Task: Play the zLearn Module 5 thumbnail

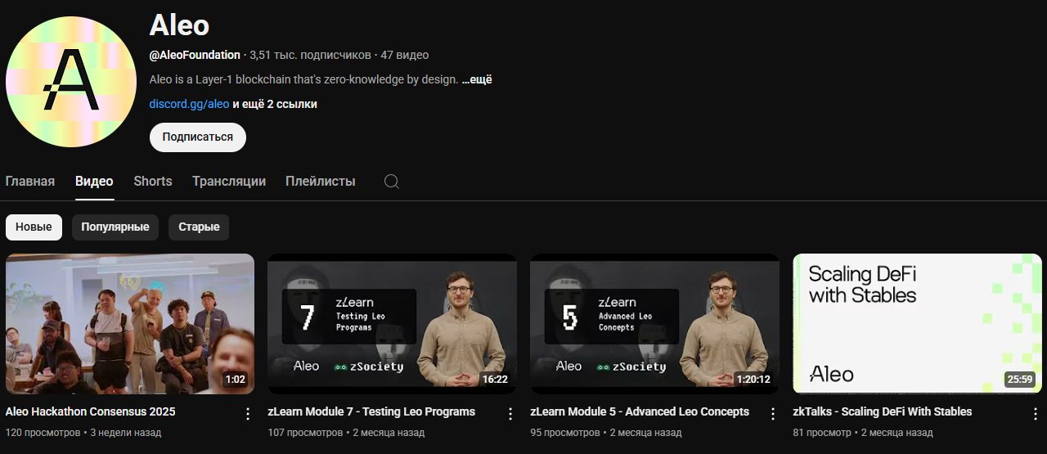Action: (655, 324)
